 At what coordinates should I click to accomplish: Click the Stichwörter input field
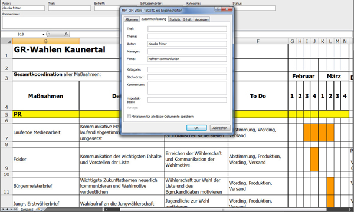pos(187,77)
